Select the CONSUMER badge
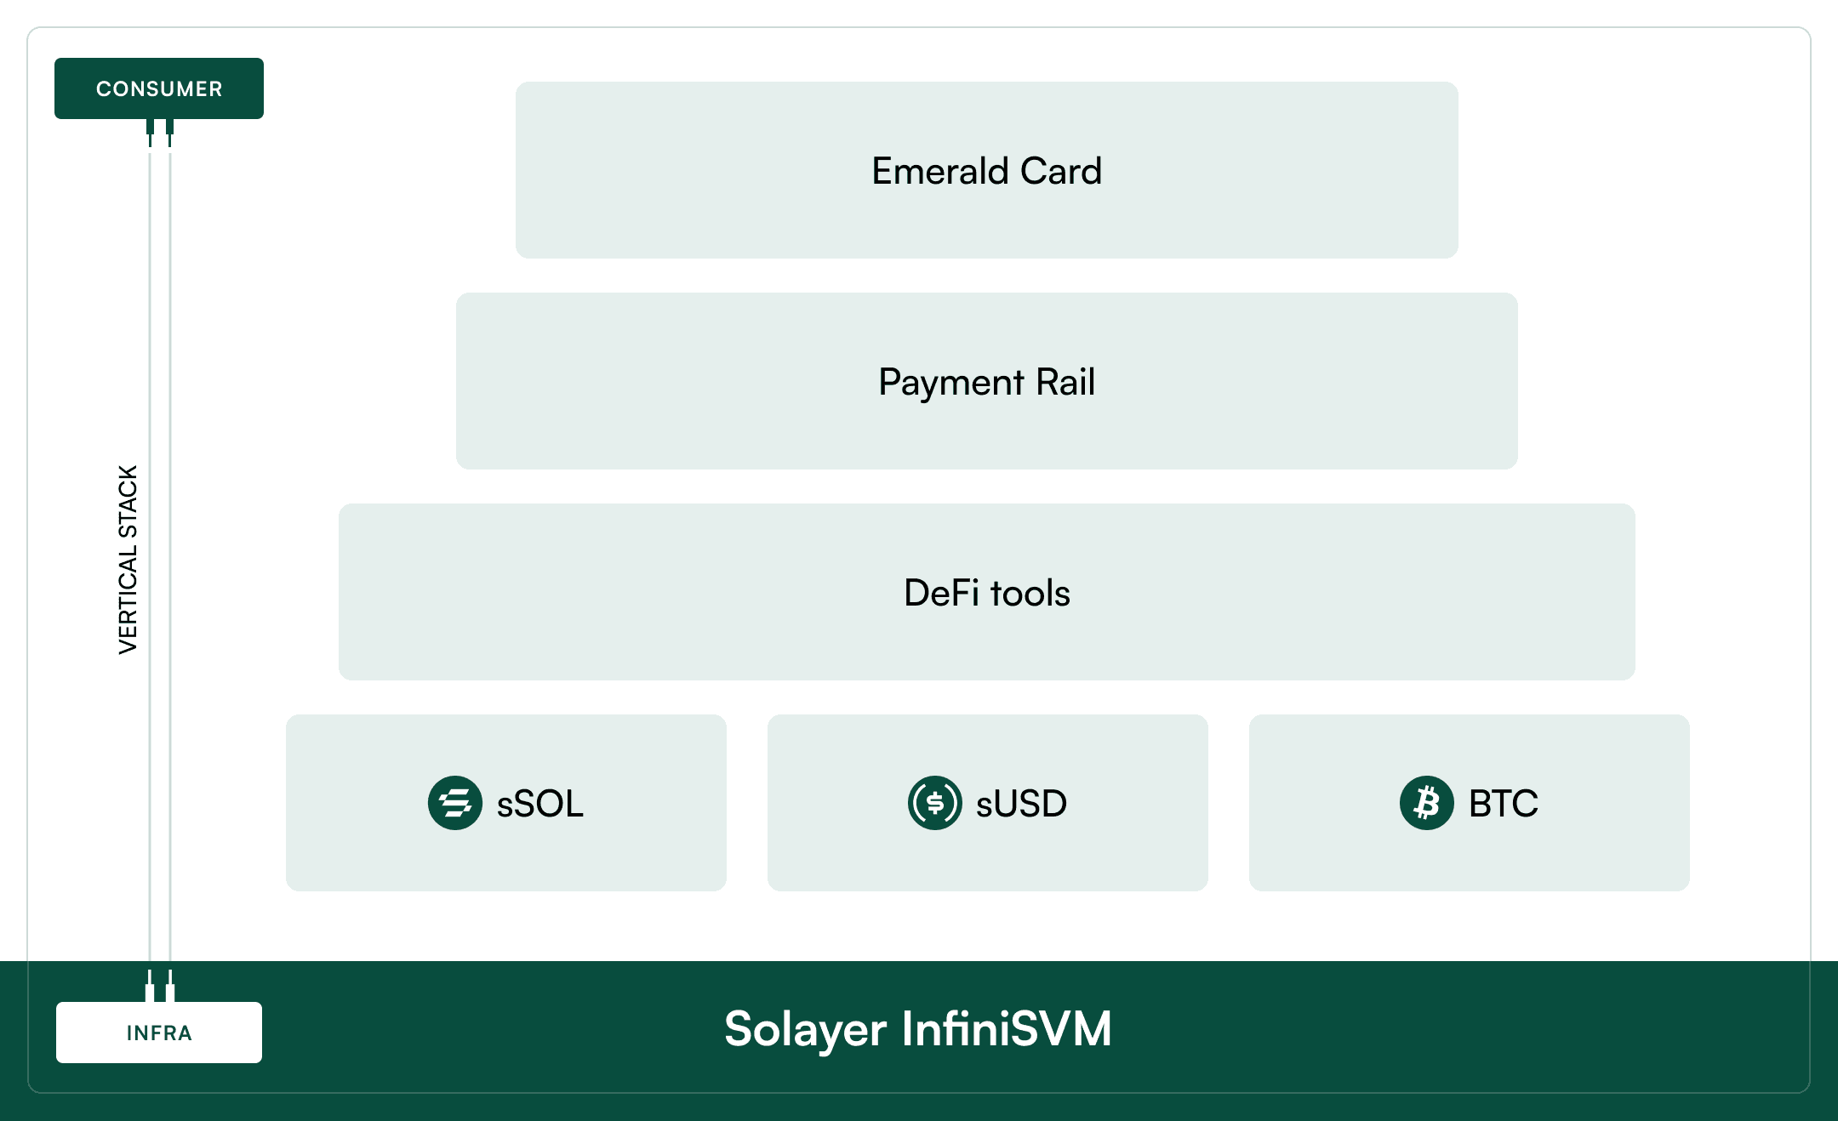The image size is (1838, 1121). pos(159,88)
